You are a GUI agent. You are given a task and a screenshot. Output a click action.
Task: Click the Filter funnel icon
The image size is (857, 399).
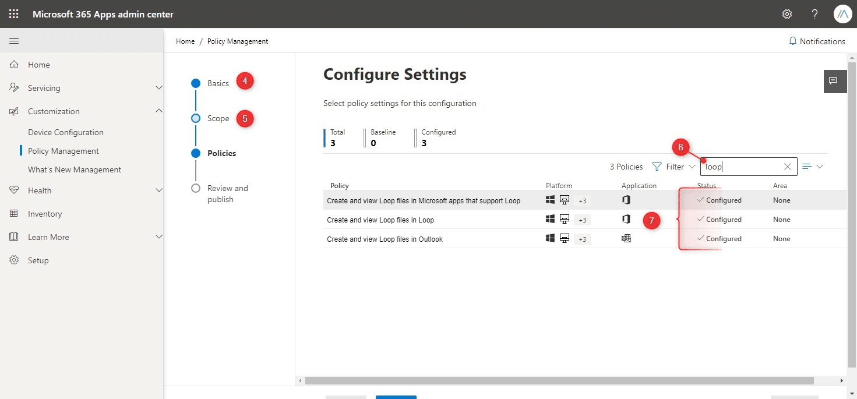click(x=657, y=167)
